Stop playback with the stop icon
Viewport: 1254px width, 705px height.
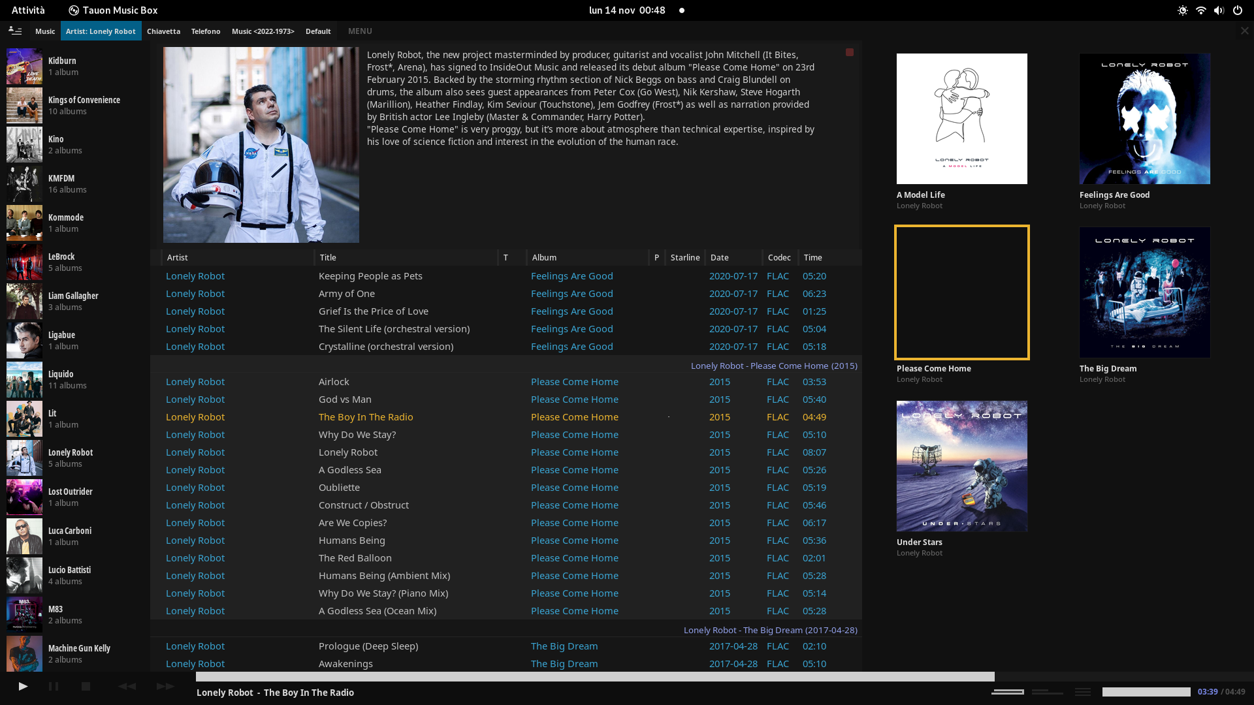(86, 686)
